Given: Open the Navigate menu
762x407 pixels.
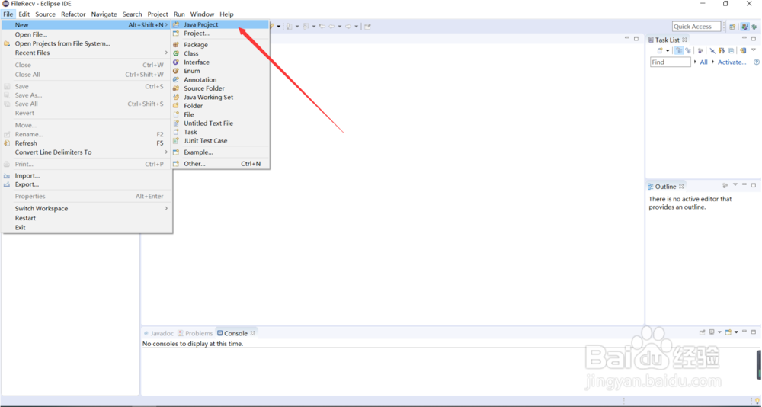Looking at the screenshot, I should click(104, 14).
